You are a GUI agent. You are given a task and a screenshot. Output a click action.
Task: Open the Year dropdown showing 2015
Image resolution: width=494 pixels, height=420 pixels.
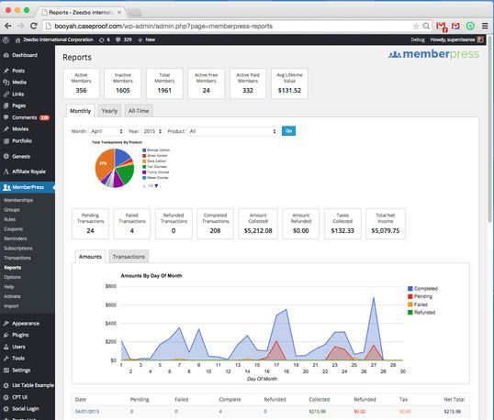(152, 131)
